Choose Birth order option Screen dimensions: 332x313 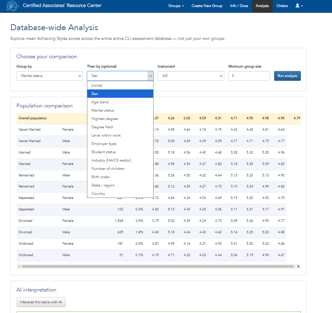pos(120,177)
